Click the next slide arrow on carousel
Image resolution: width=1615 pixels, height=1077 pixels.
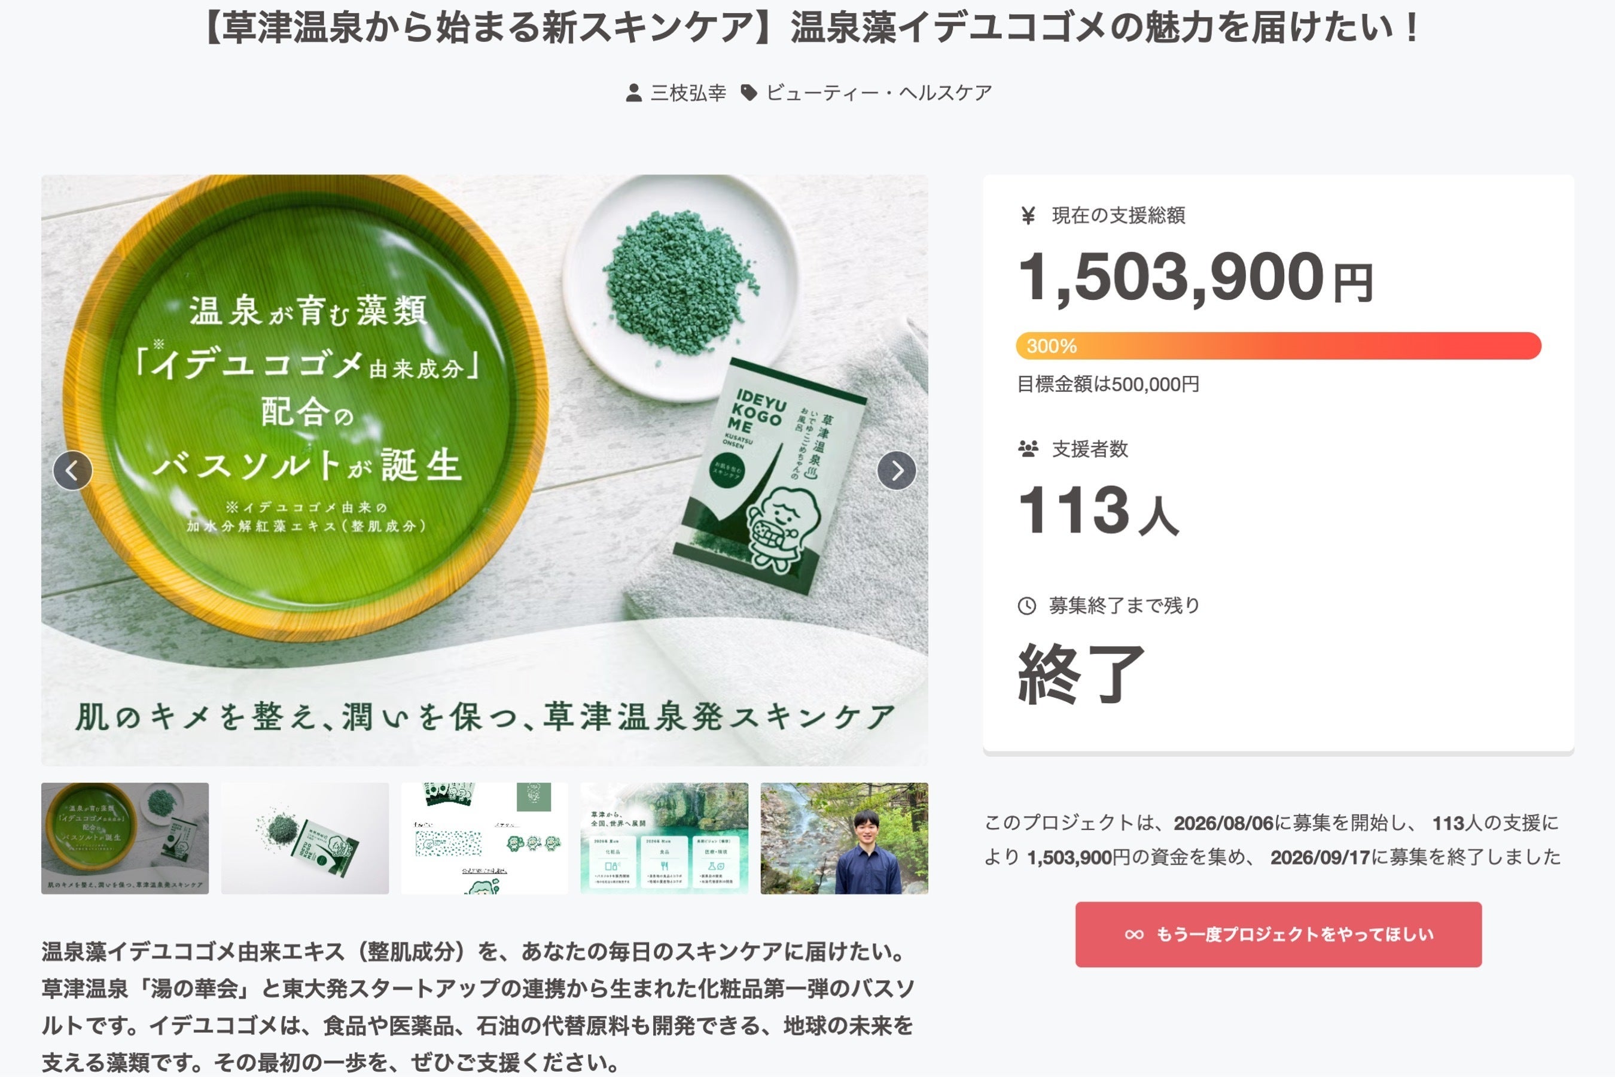point(897,470)
